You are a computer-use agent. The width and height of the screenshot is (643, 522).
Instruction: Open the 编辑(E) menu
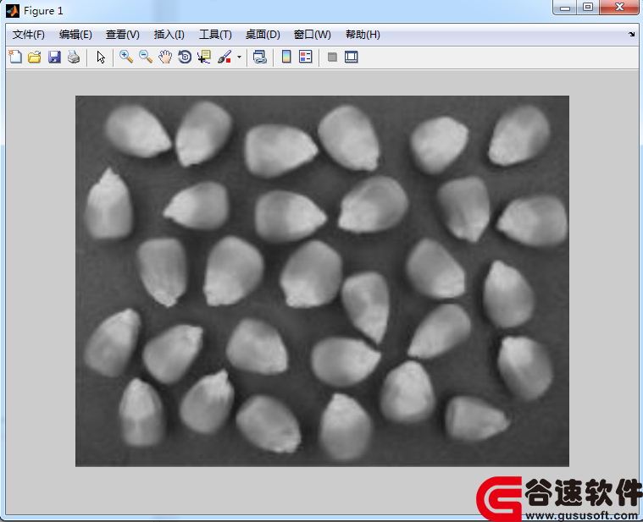coord(75,35)
